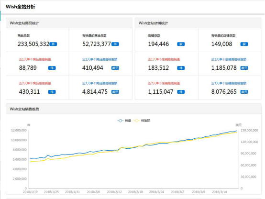Click the 2018/2/18 date on x-axis
This screenshot has height=199, width=265.
tap(135, 192)
